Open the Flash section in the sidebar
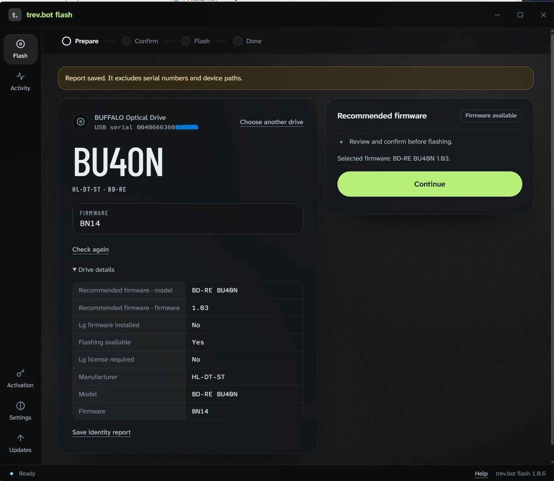This screenshot has width=554, height=481. 20,49
